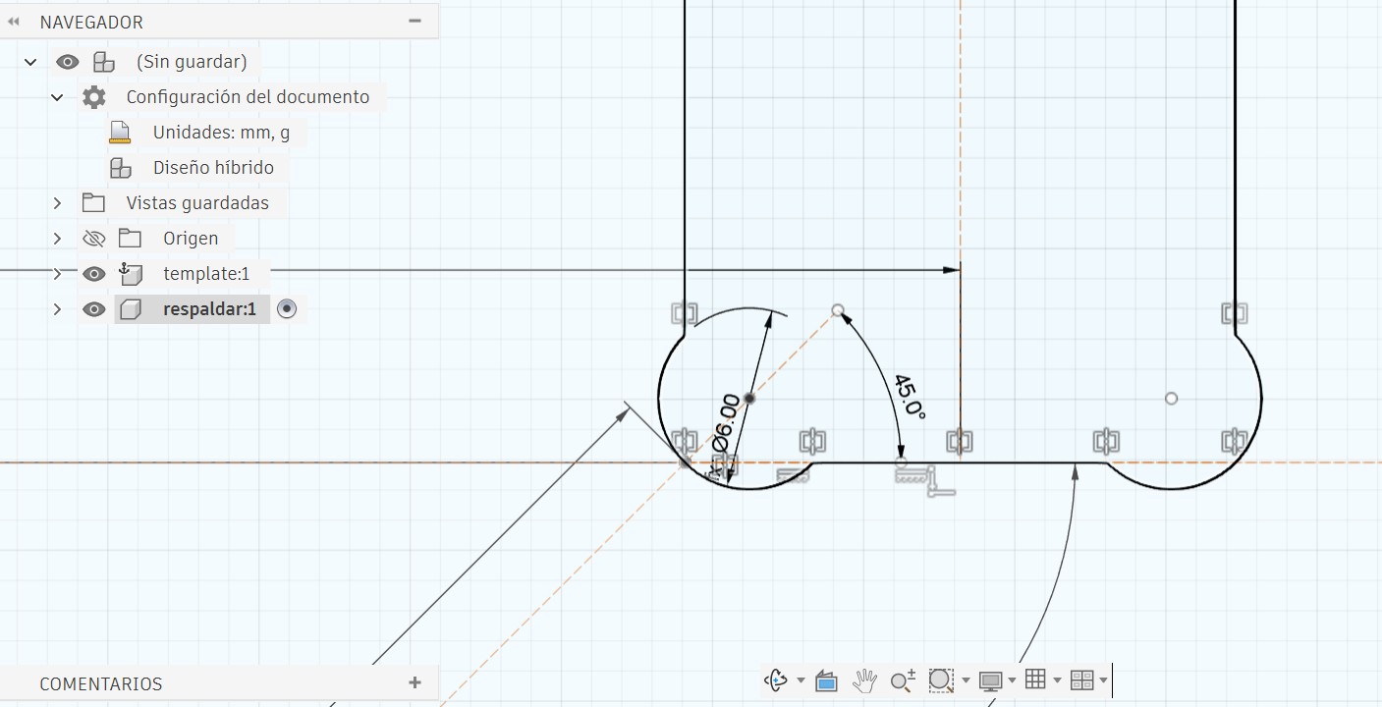
Task: Click the Look At view icon
Action: [x=826, y=680]
